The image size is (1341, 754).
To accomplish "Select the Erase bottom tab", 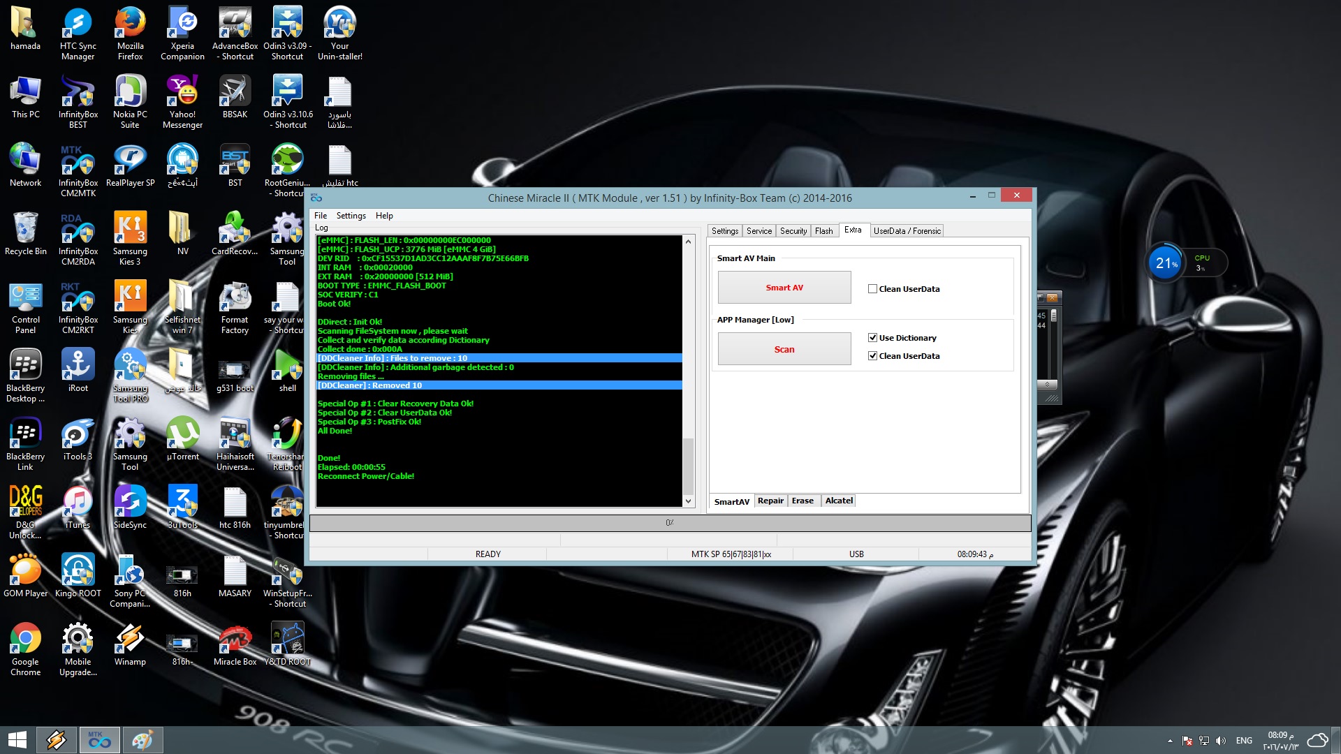I will pos(803,501).
